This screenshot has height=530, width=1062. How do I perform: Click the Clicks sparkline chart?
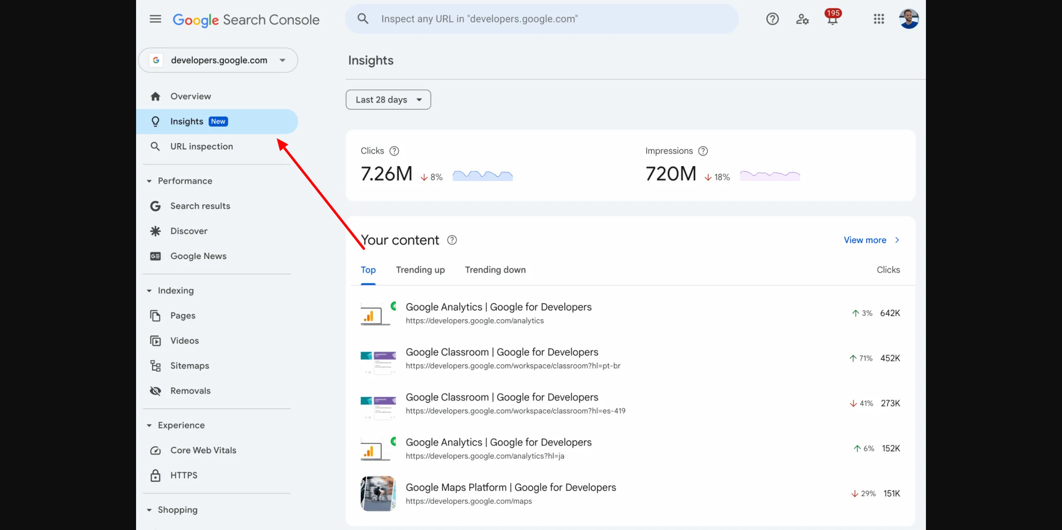[x=482, y=176]
